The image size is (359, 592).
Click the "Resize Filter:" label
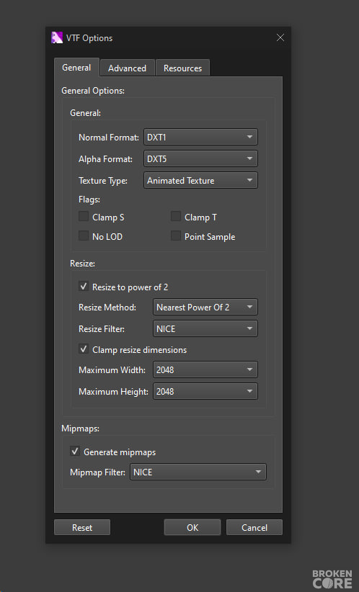(101, 329)
